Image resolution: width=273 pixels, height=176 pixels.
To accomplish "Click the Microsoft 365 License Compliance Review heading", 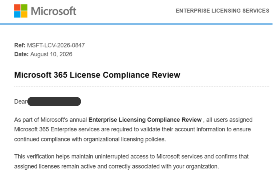I will pos(97,75).
